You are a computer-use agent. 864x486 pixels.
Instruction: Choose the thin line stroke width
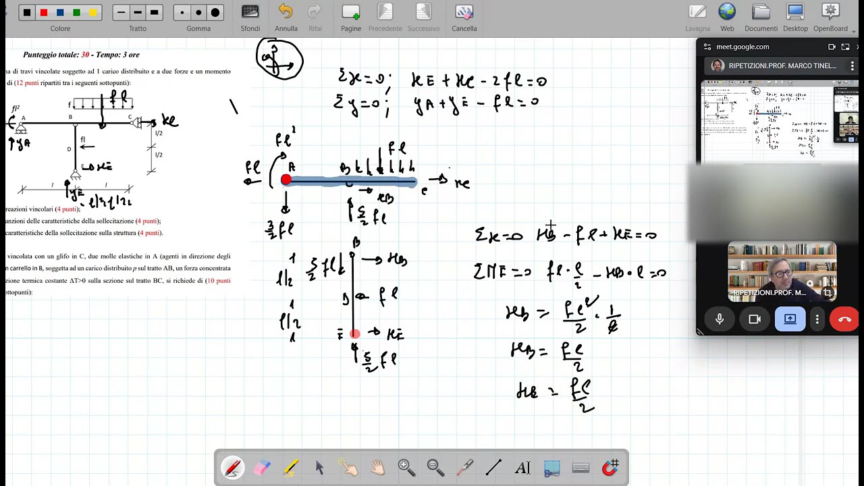122,12
